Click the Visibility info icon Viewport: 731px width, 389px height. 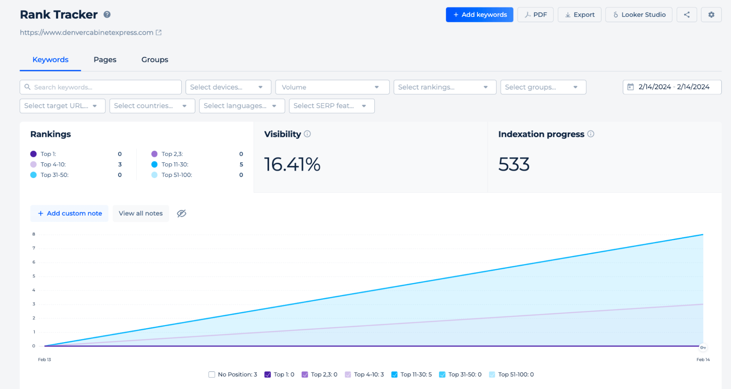pyautogui.click(x=307, y=134)
